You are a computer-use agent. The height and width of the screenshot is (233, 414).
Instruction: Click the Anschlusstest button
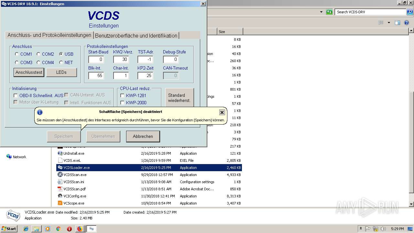(29, 72)
